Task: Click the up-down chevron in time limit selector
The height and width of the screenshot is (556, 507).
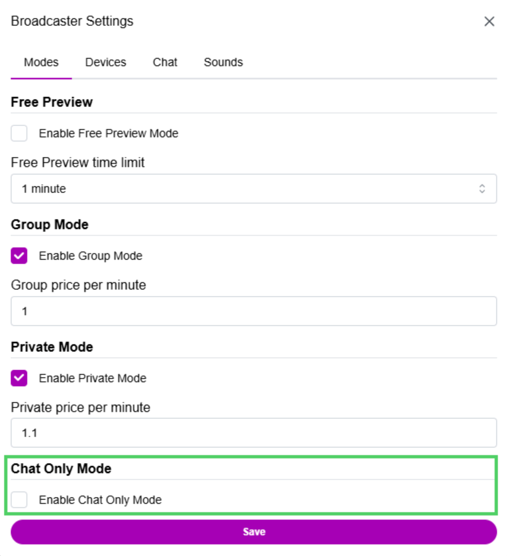Action: coord(482,189)
